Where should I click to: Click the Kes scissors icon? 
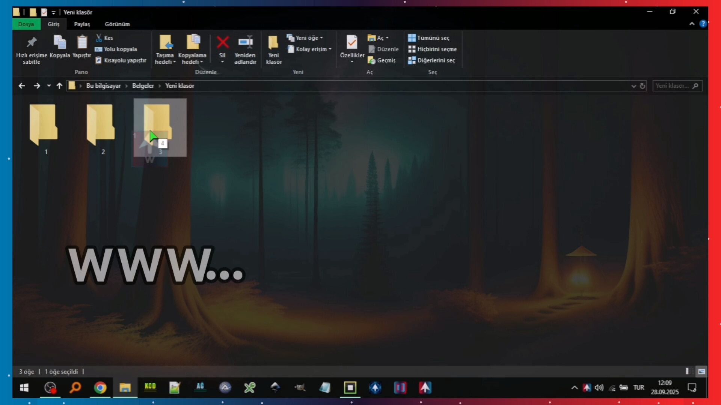point(99,38)
